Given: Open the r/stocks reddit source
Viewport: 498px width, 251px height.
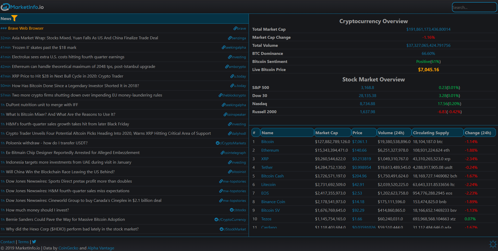Looking at the screenshot, I should [238, 210].
